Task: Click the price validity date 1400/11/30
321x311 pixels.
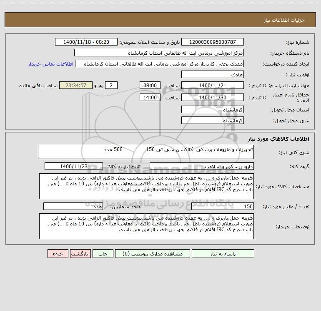Action: (x=213, y=97)
